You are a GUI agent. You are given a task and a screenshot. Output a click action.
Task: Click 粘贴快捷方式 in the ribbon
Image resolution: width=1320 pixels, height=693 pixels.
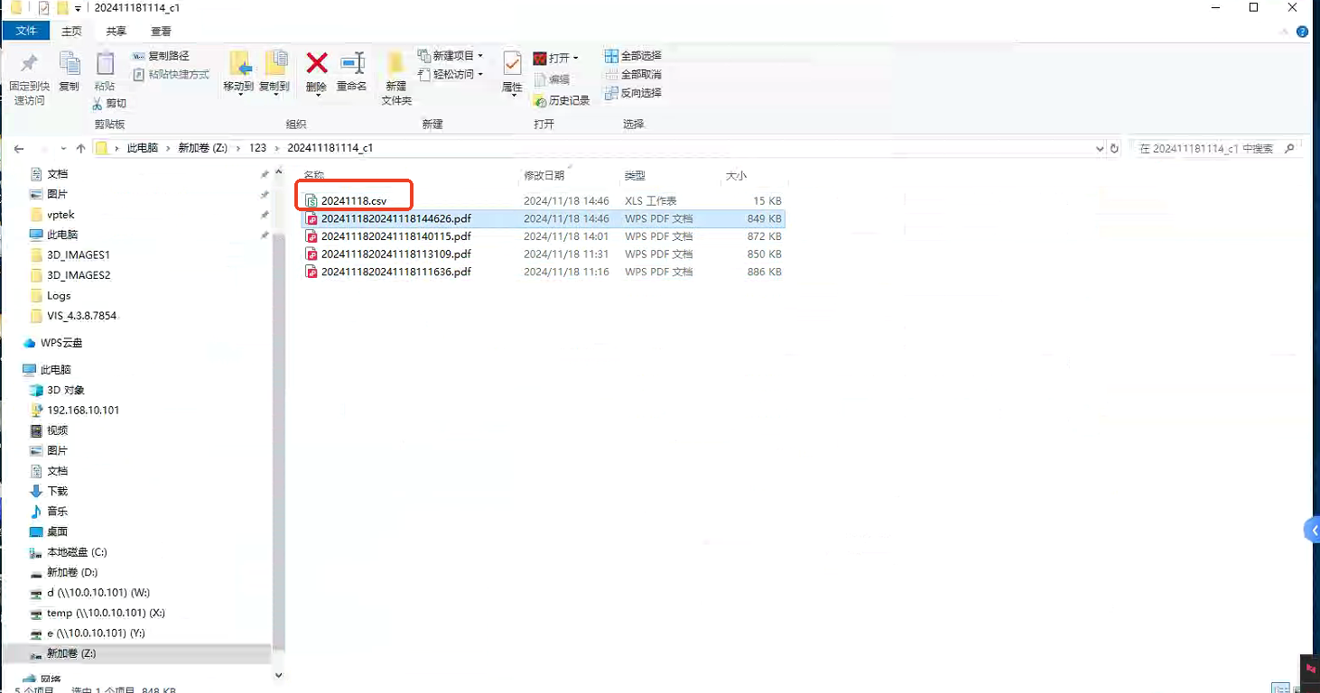(x=171, y=75)
